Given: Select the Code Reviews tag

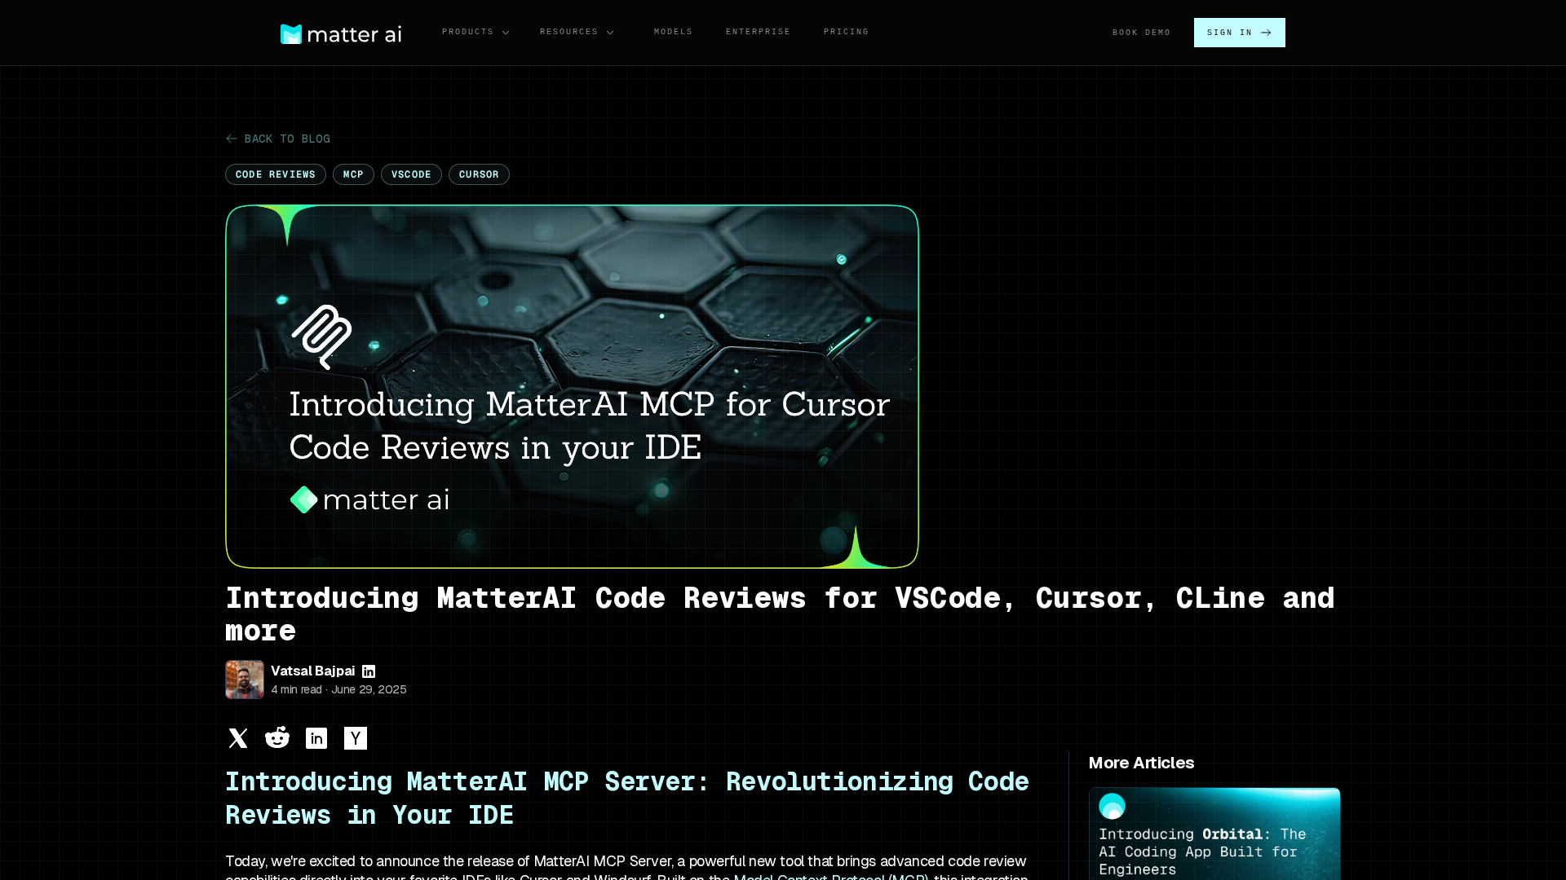Looking at the screenshot, I should click(276, 174).
